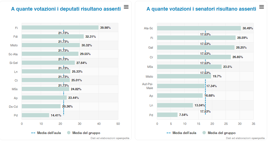Toggle Media del gruppo legend in senatori chart
This screenshot has height=141, width=268.
point(219,133)
